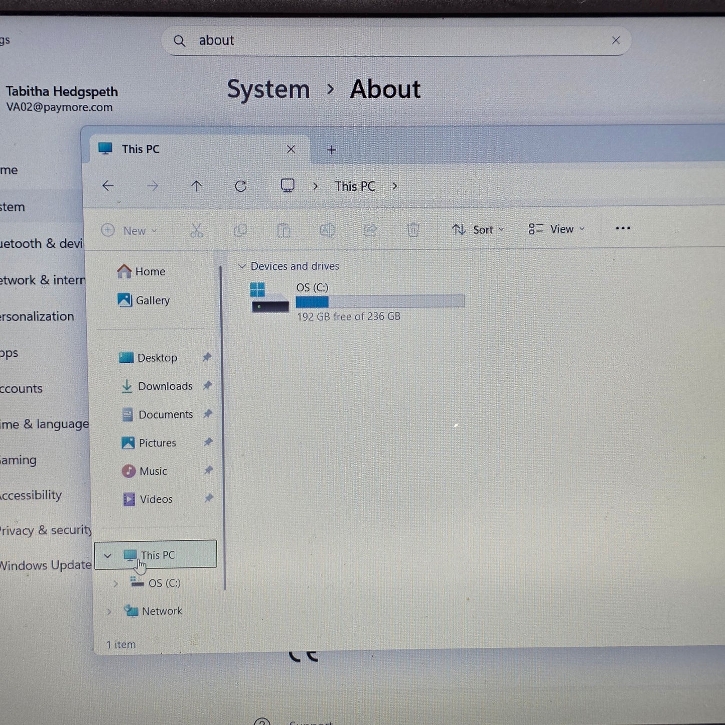Screen dimensions: 725x725
Task: Click the OS (C:) storage usage bar
Action: pos(380,302)
